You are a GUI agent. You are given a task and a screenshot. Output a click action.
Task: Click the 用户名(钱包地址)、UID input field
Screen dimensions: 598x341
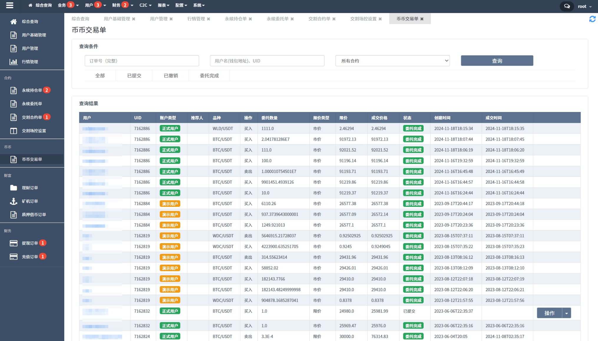click(267, 61)
